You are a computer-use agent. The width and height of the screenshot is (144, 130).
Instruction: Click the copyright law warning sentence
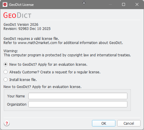(x=67, y=55)
